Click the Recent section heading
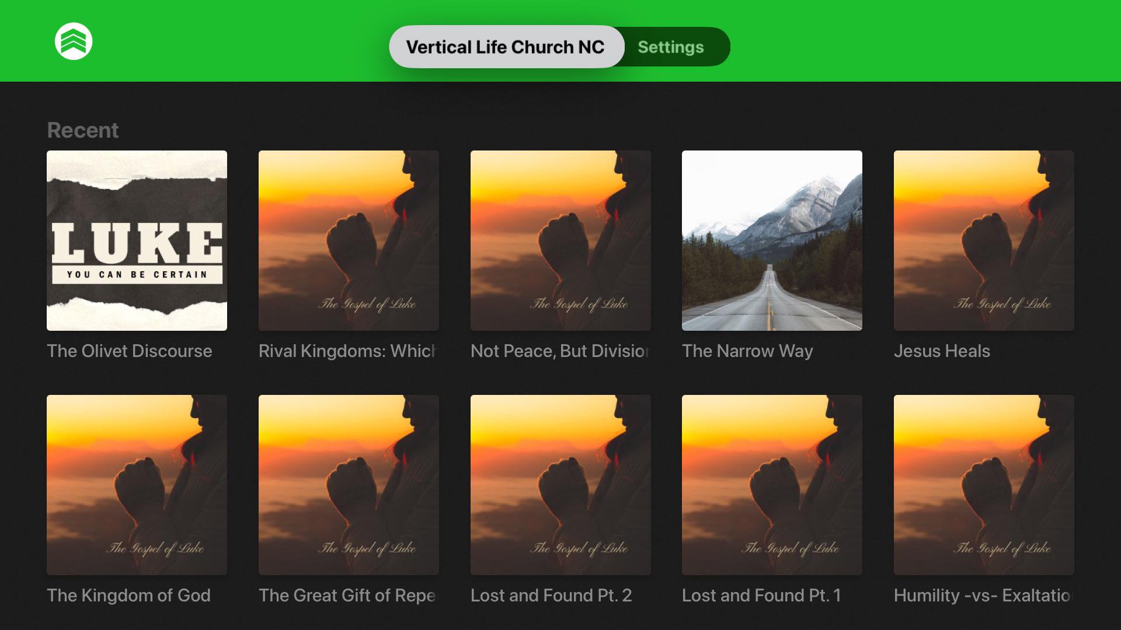1121x630 pixels. (x=83, y=130)
